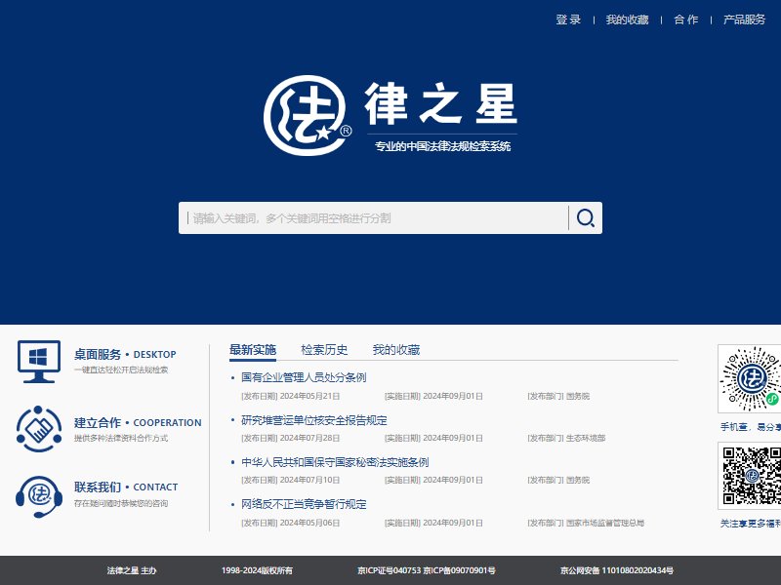Click 提供多种法律资料合作方式 description text
The image size is (781, 585).
point(121,438)
